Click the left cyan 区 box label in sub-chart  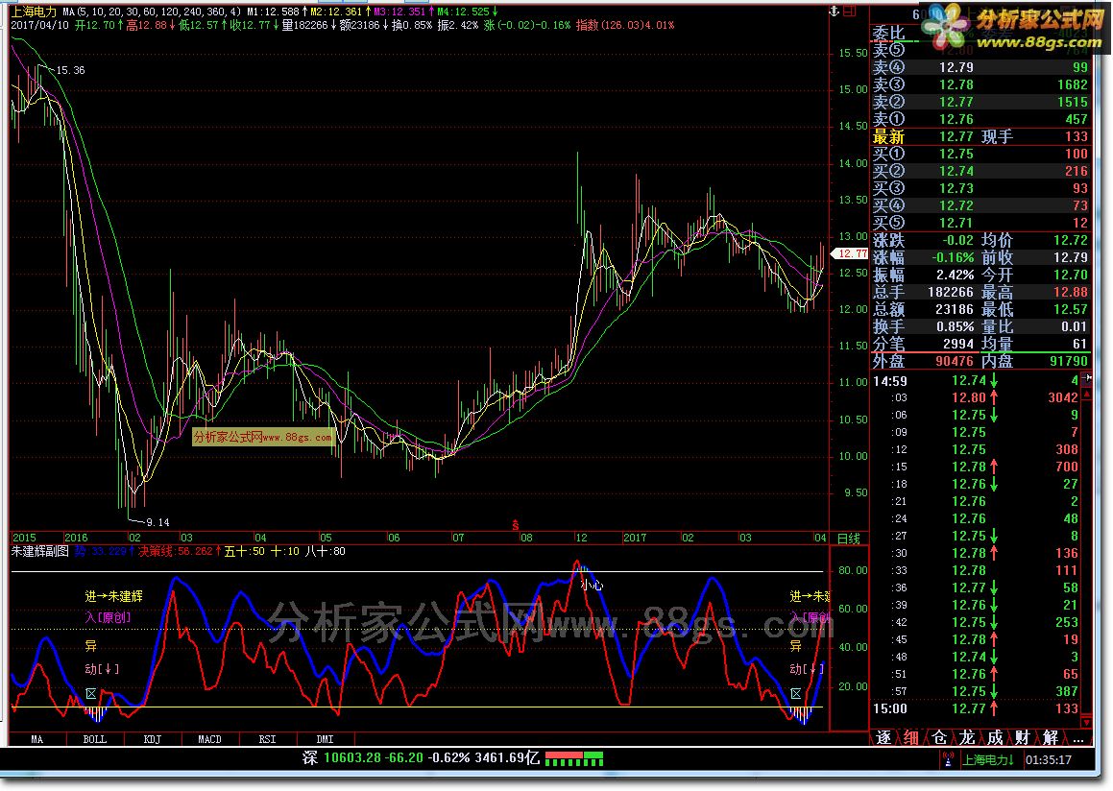91,694
